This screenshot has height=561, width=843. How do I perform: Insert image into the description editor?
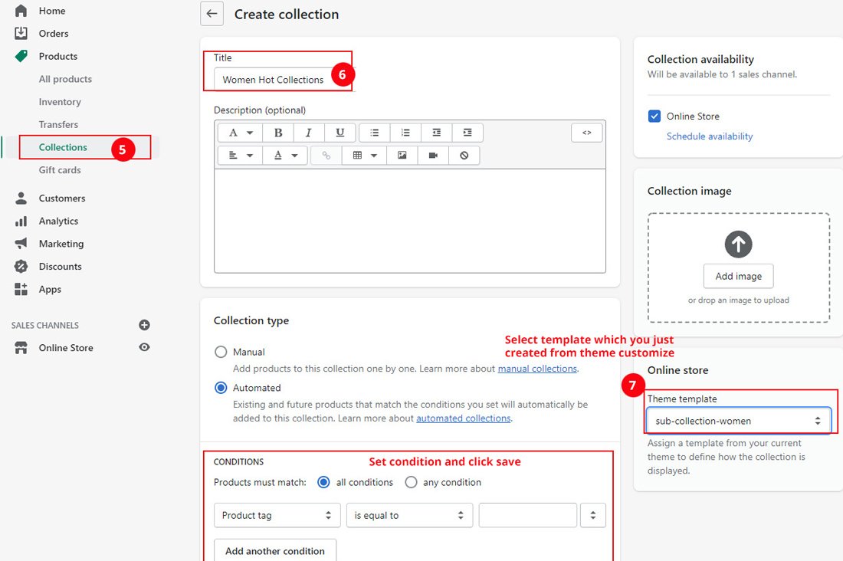(x=402, y=156)
